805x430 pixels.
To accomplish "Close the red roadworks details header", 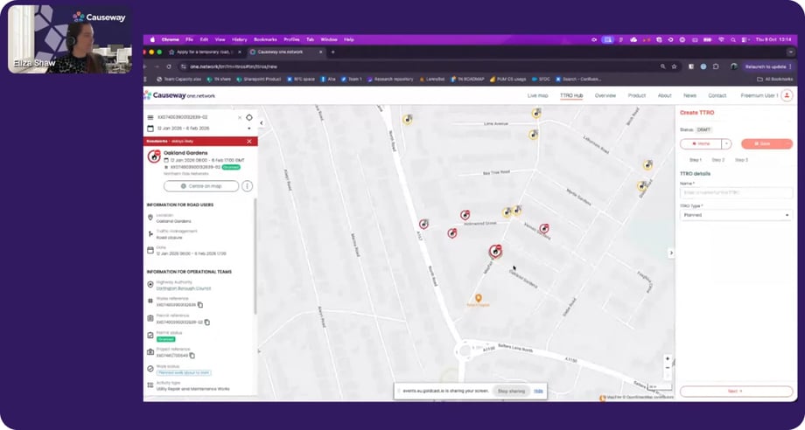I will [249, 141].
